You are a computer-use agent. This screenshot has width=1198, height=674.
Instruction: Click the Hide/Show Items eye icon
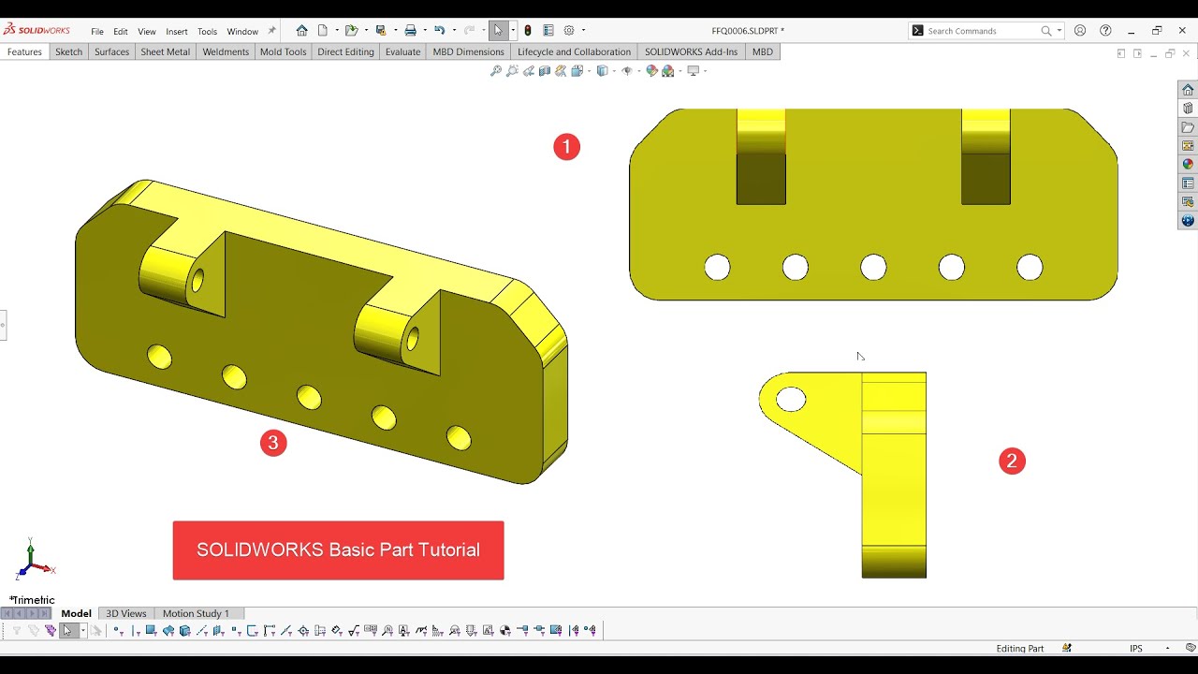point(626,71)
